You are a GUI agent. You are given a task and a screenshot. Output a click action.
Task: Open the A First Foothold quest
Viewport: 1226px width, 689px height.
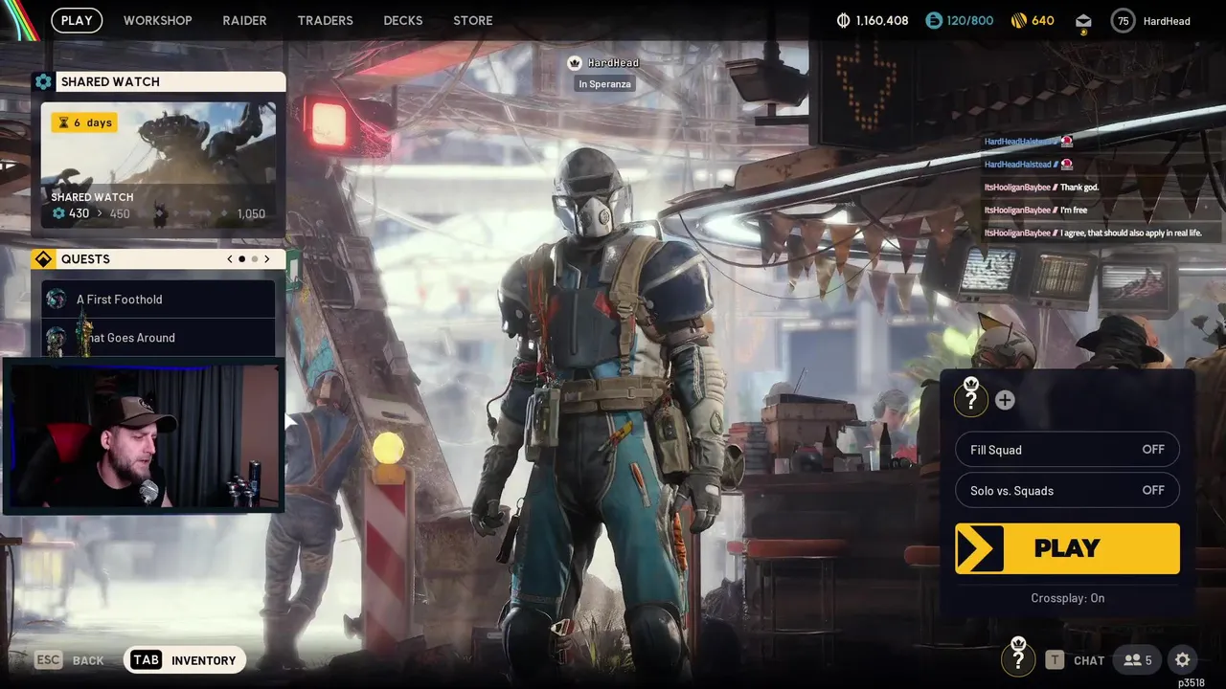tap(158, 300)
